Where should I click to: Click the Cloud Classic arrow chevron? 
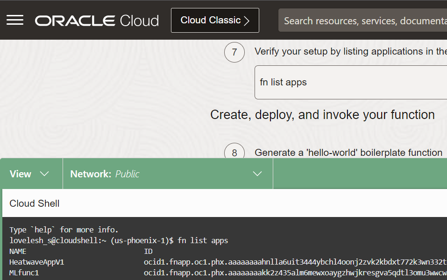247,20
